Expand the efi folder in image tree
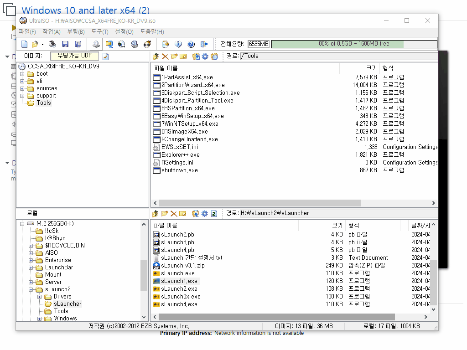The image size is (467, 350). coord(22,81)
